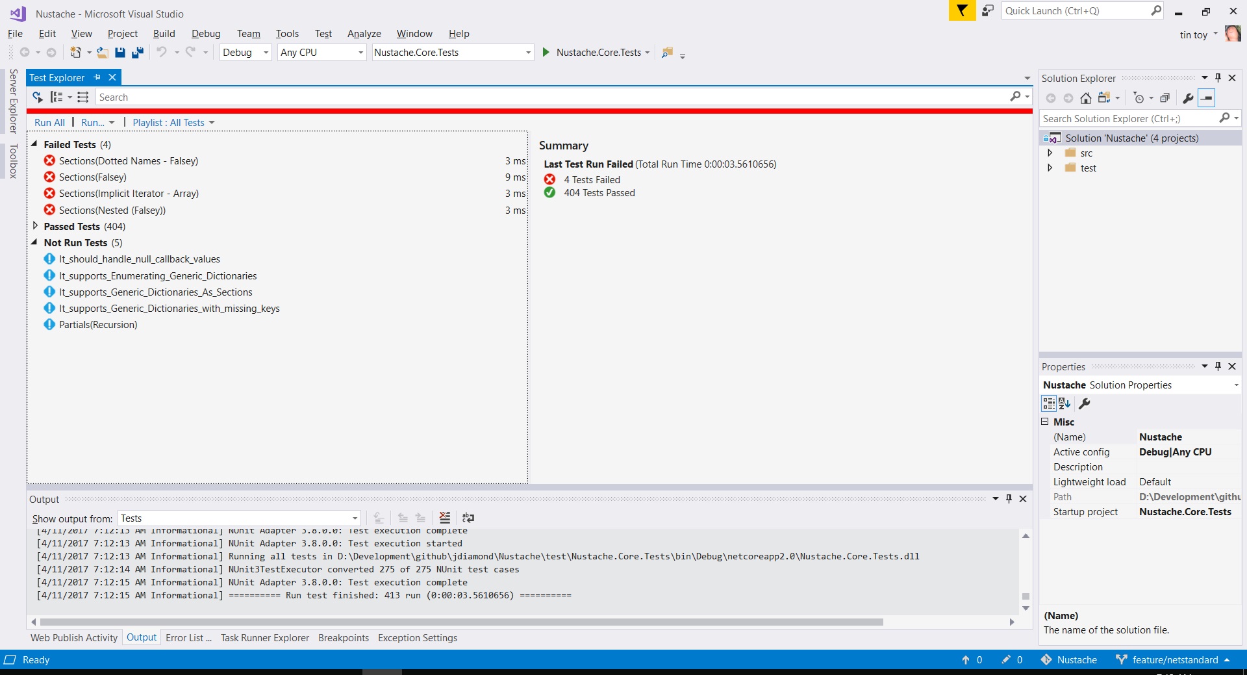Screen dimensions: 1247x675
Task: Toggle auto-hide pin on Solution Explorer
Action: 1218,78
